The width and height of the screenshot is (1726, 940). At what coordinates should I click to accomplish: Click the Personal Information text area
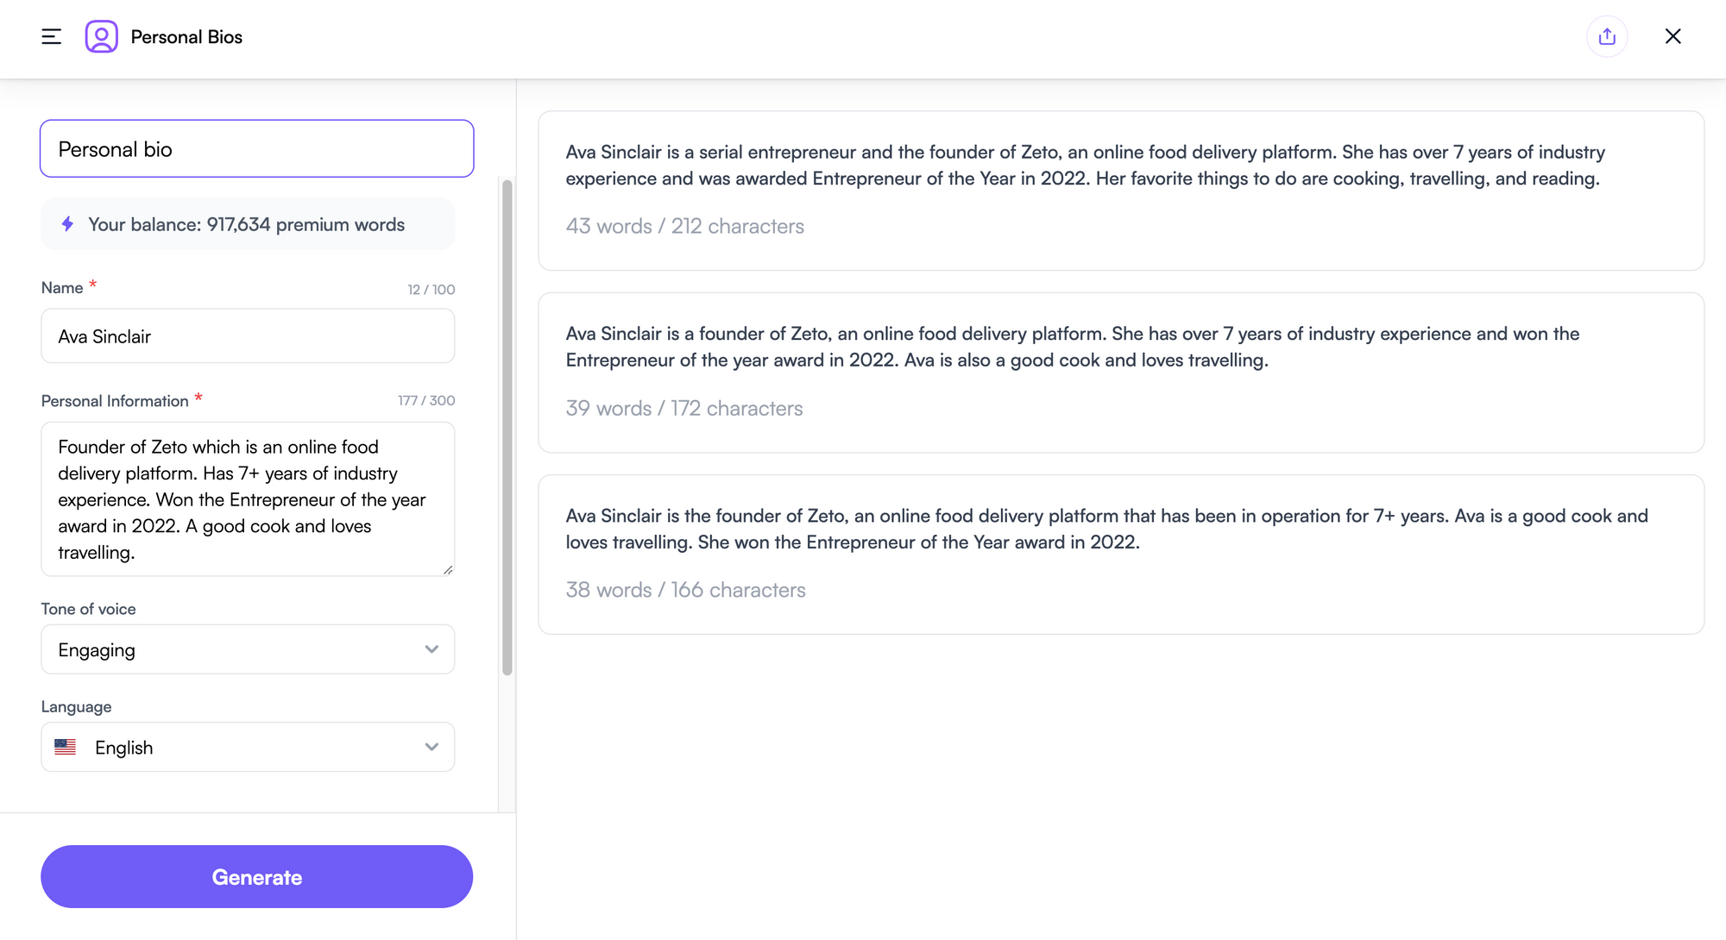(248, 499)
